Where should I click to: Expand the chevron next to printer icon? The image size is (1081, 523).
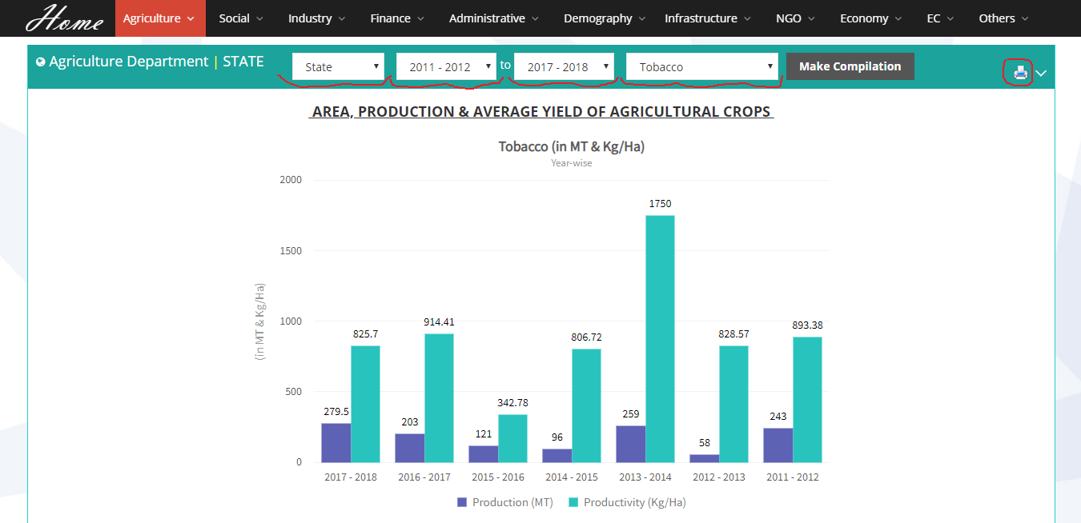(1041, 74)
